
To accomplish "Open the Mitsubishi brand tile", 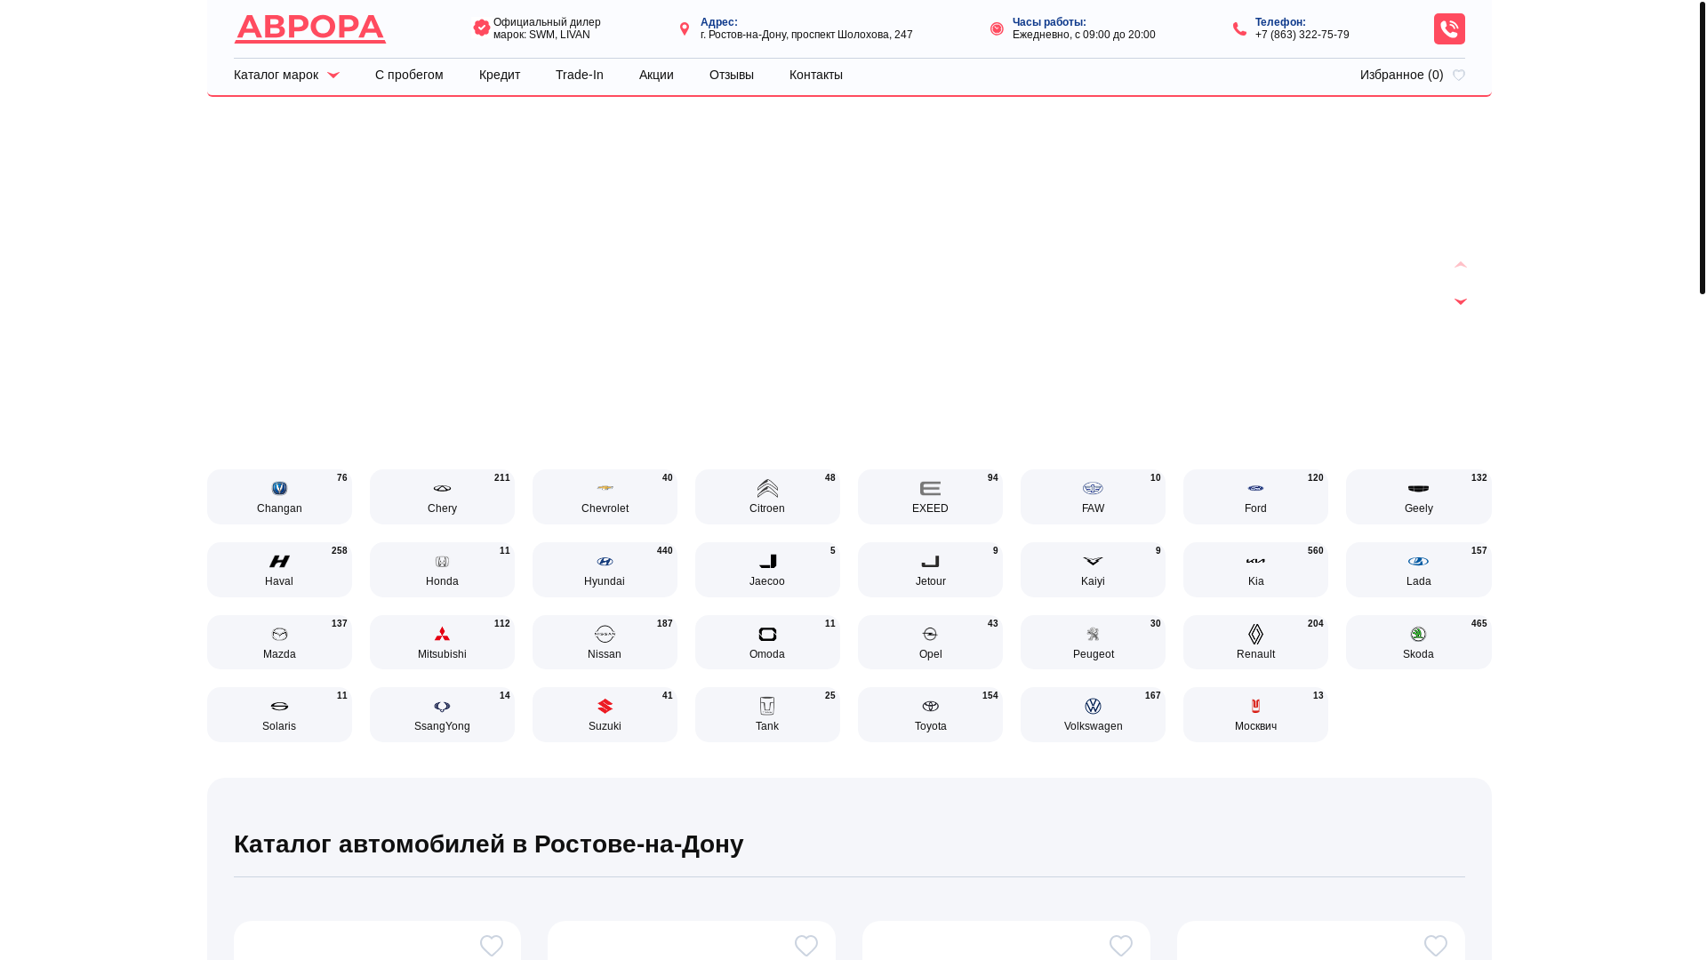I will (442, 642).
